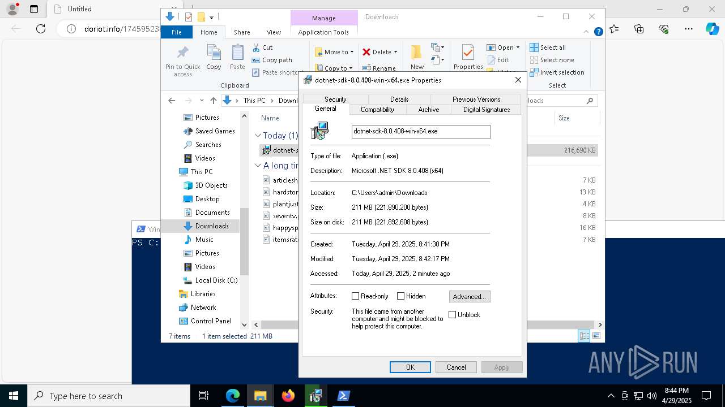Open Task View on taskbar
The width and height of the screenshot is (725, 407).
204,396
